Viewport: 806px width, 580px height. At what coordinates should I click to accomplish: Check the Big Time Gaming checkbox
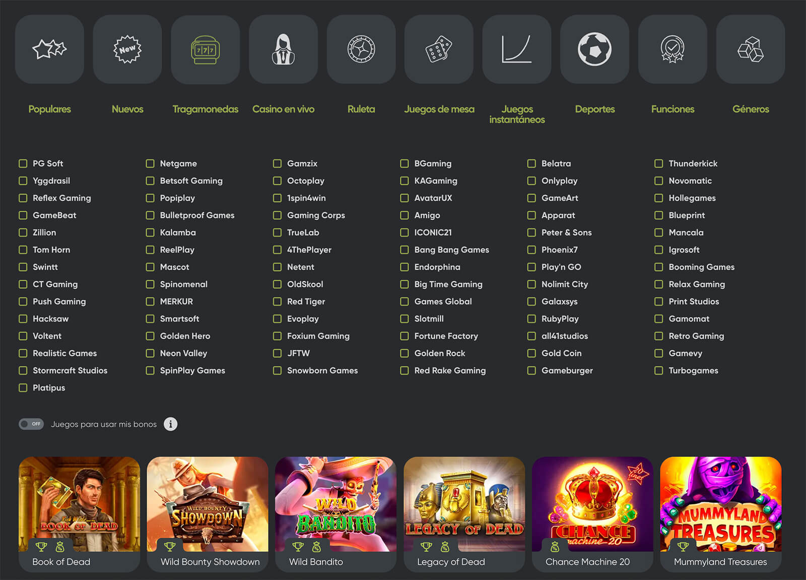point(404,284)
